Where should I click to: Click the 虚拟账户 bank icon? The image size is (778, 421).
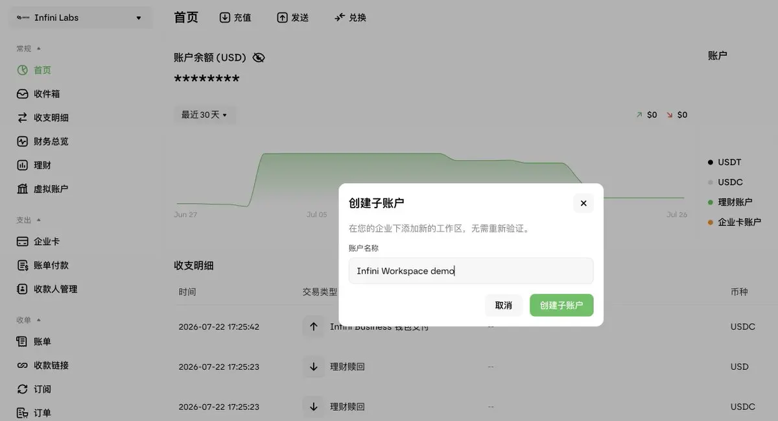[23, 189]
